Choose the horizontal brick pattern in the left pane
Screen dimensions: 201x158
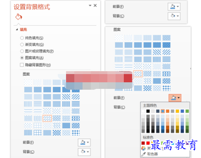click(x=57, y=118)
